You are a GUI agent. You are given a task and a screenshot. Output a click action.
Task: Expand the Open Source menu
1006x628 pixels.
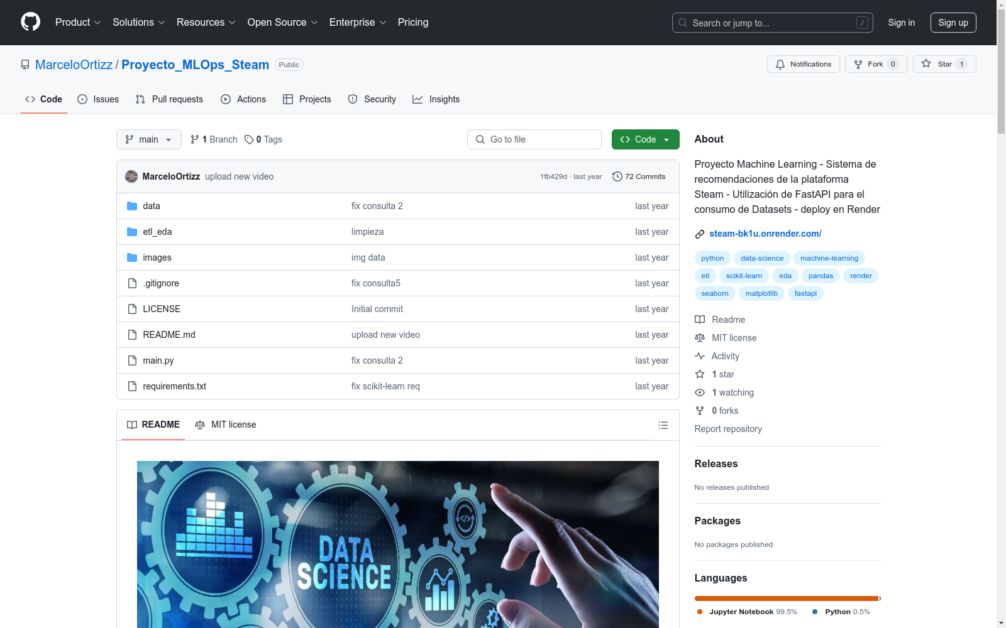(x=283, y=22)
